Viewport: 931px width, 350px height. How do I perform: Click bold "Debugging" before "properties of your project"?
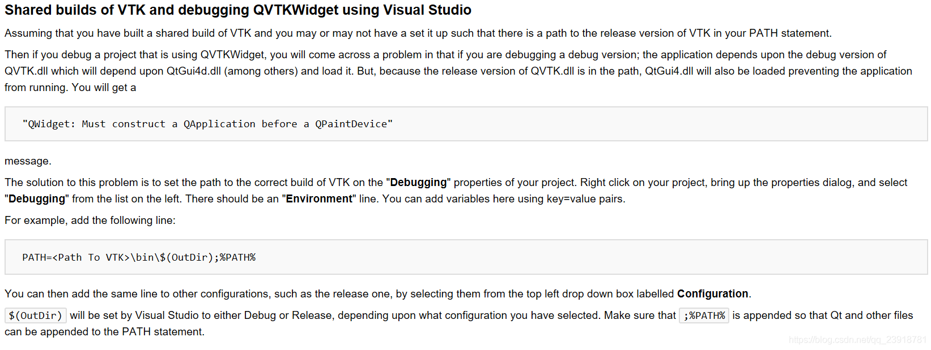click(x=418, y=183)
